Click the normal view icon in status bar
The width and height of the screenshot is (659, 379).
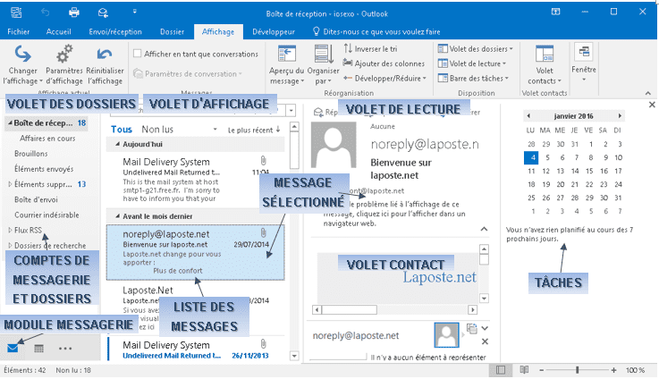501,370
